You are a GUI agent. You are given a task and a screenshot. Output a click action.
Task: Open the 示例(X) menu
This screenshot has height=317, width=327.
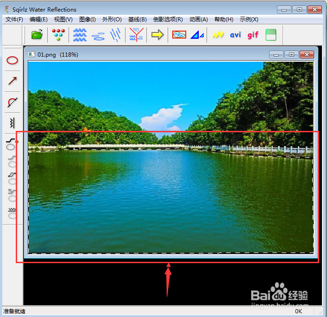(249, 19)
